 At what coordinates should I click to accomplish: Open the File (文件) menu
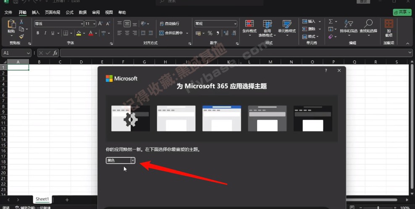pos(8,13)
